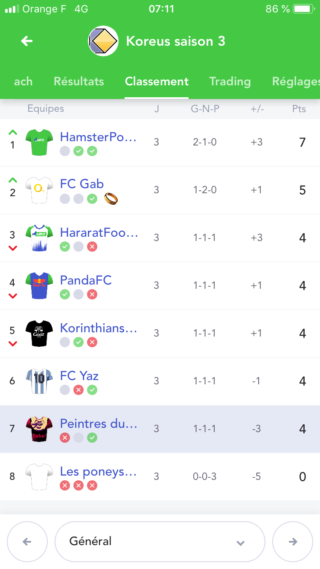Open Les poneys team name link
The height and width of the screenshot is (569, 320).
pyautogui.click(x=98, y=471)
